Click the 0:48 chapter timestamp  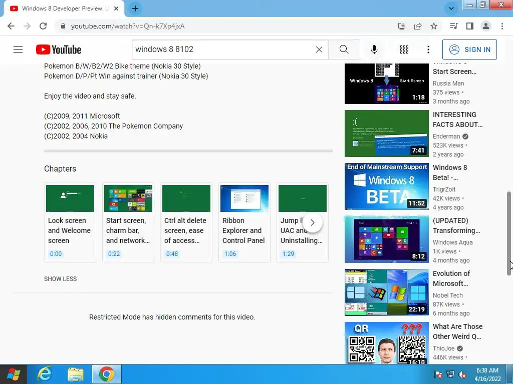tap(172, 253)
